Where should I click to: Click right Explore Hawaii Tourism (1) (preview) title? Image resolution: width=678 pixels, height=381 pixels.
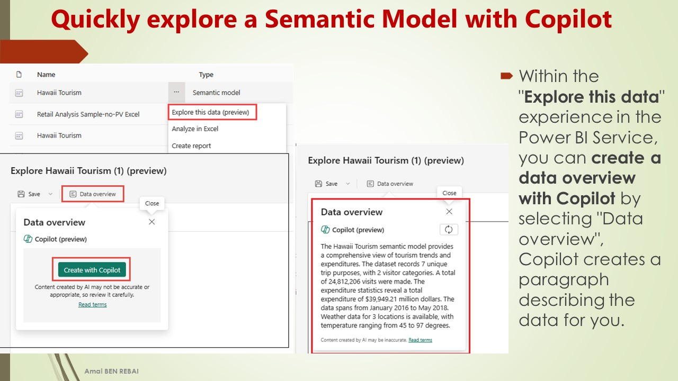386,160
